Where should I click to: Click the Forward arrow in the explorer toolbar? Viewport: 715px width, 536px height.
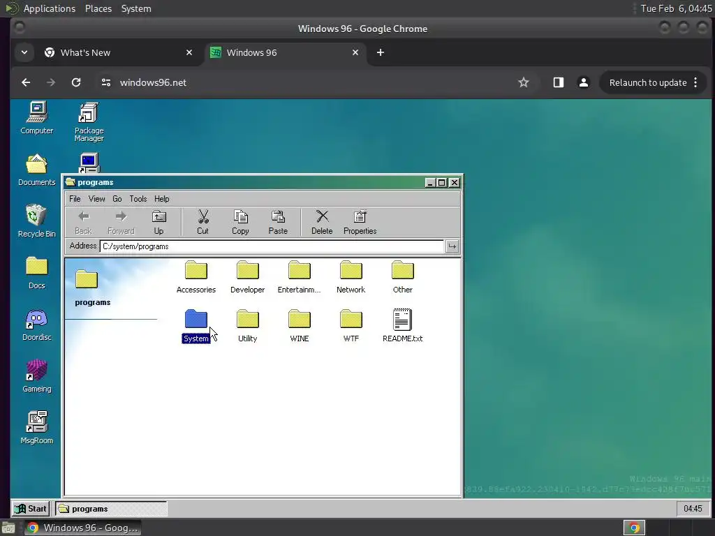121,223
